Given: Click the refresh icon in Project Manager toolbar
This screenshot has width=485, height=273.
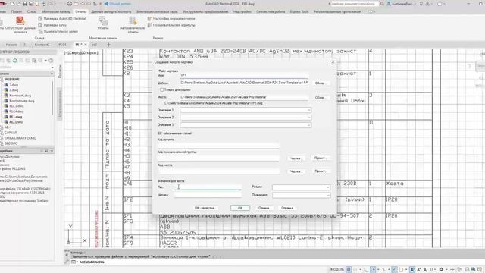Looking at the screenshot, I should [15, 61].
